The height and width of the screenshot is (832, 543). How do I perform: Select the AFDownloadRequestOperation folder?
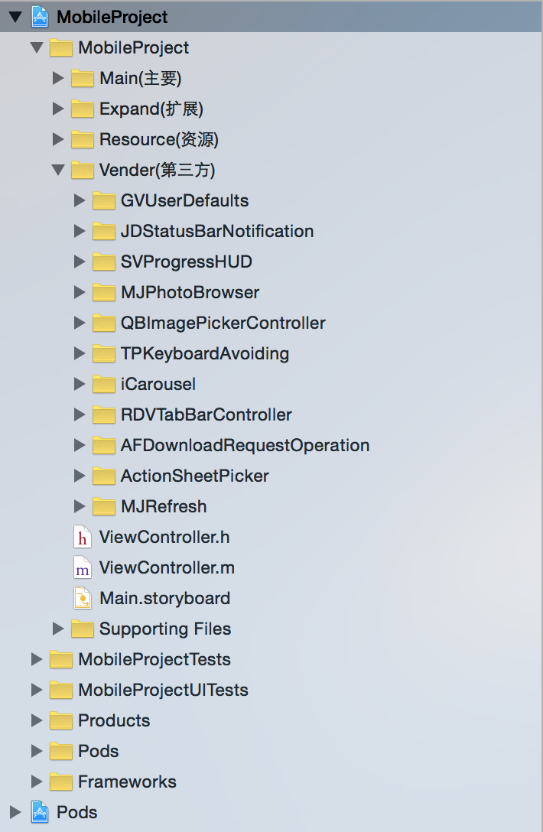(245, 445)
